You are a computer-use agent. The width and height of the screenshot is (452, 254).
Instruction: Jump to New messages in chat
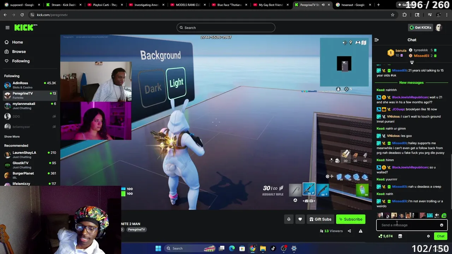click(x=411, y=83)
